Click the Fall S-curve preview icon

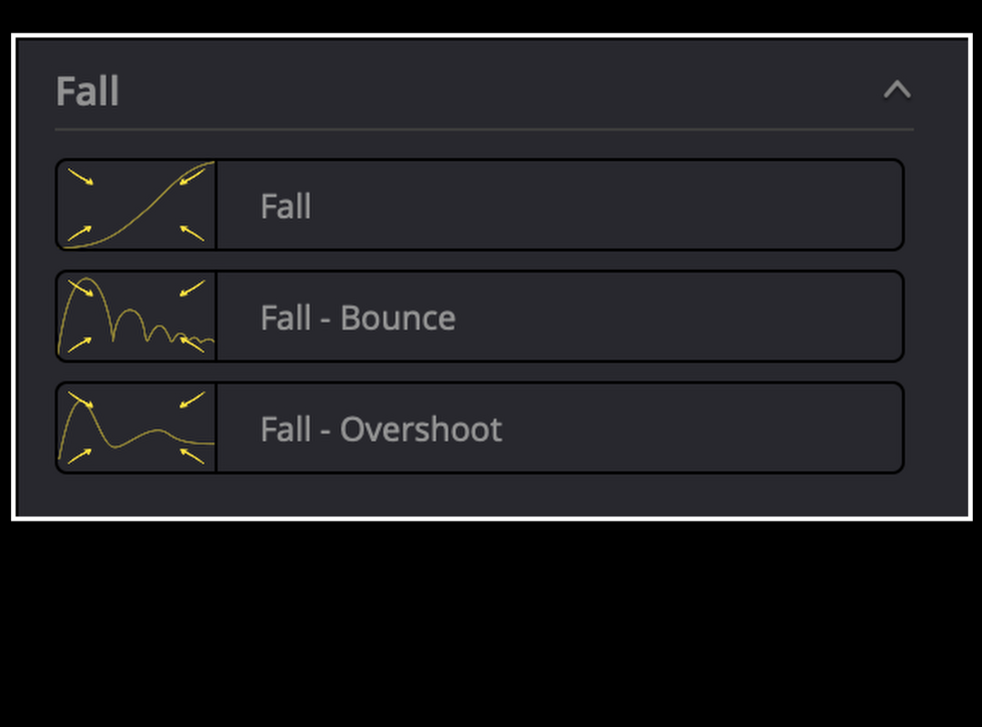pos(136,204)
